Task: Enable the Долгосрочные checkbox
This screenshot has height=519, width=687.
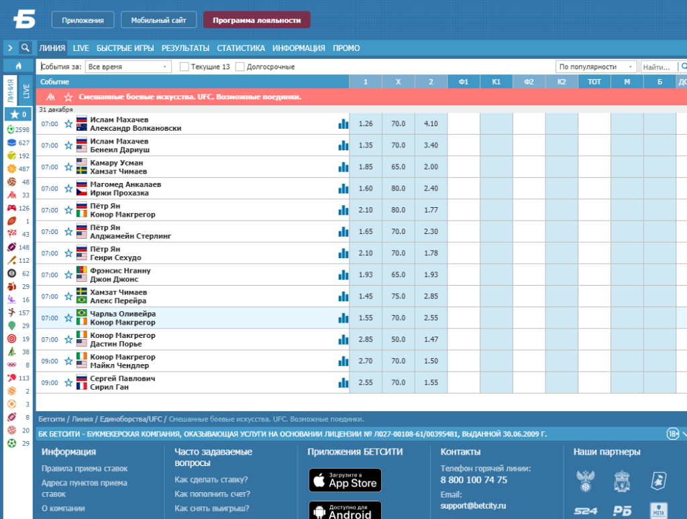Action: [x=240, y=66]
